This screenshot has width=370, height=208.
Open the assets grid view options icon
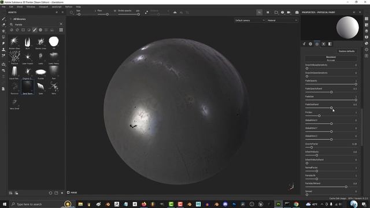point(61,30)
